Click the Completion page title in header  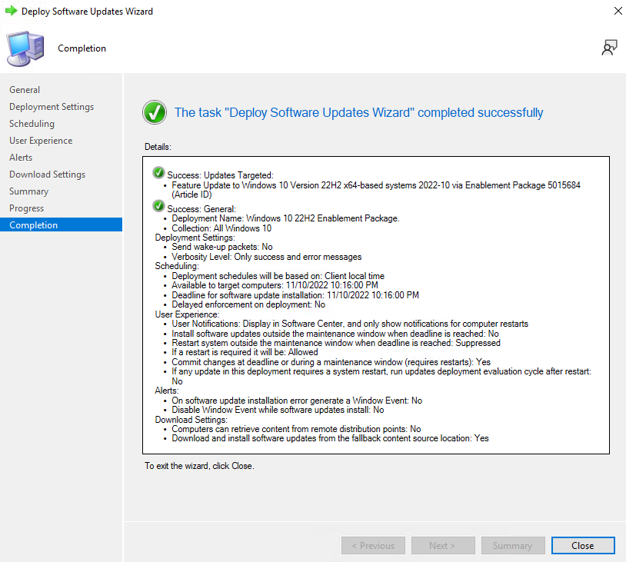click(x=82, y=48)
